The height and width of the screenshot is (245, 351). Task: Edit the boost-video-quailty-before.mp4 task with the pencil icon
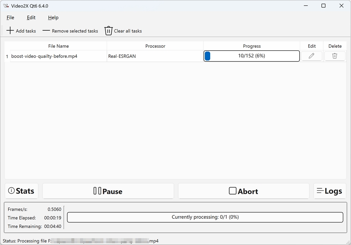pyautogui.click(x=311, y=56)
